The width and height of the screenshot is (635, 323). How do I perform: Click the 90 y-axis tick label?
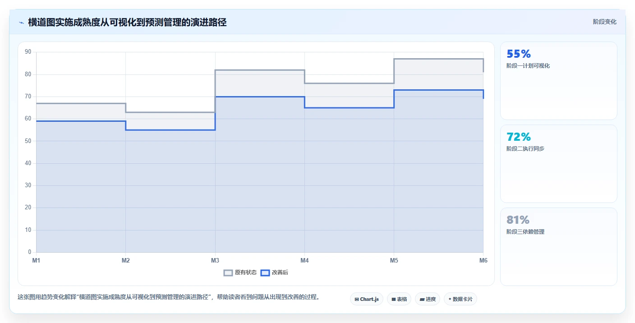(x=28, y=52)
